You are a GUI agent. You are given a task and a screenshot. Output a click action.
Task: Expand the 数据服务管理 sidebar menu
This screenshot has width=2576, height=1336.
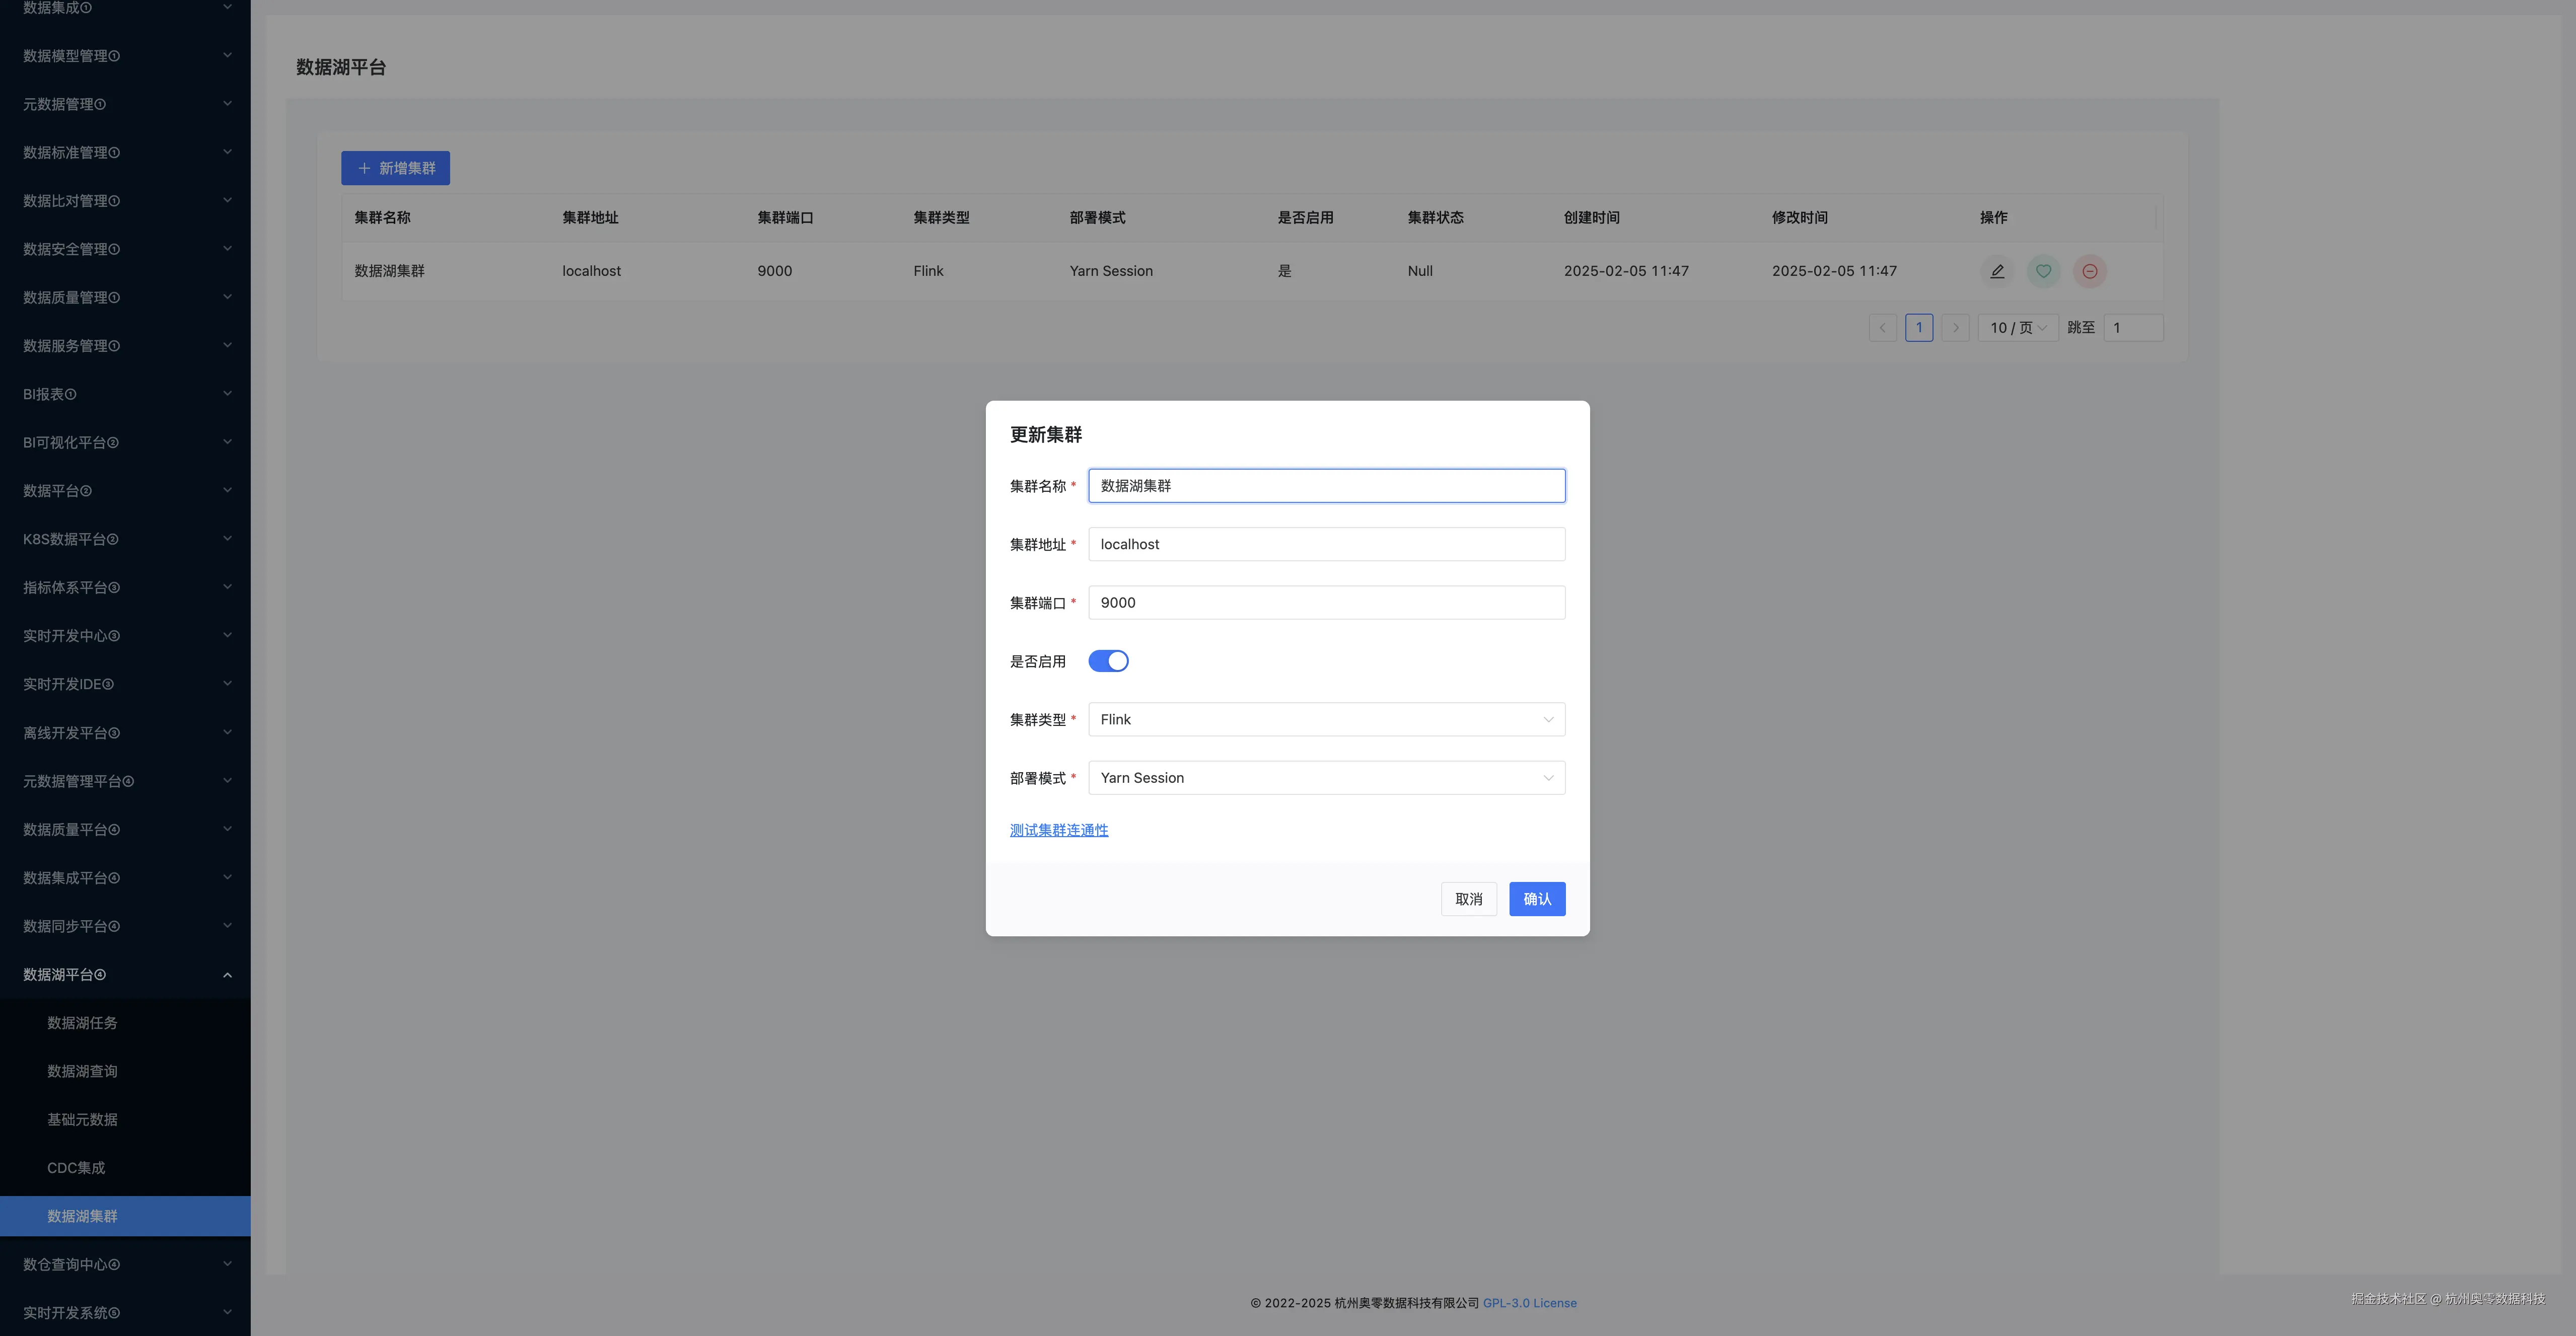[125, 346]
